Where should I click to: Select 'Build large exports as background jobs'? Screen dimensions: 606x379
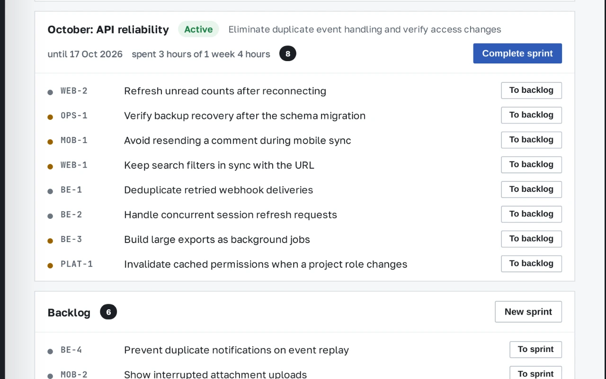pyautogui.click(x=217, y=239)
